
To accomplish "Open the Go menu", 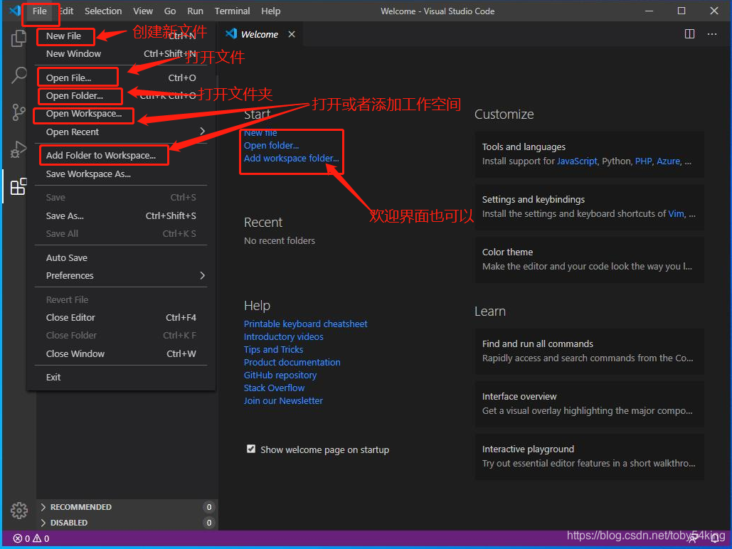I will point(170,11).
